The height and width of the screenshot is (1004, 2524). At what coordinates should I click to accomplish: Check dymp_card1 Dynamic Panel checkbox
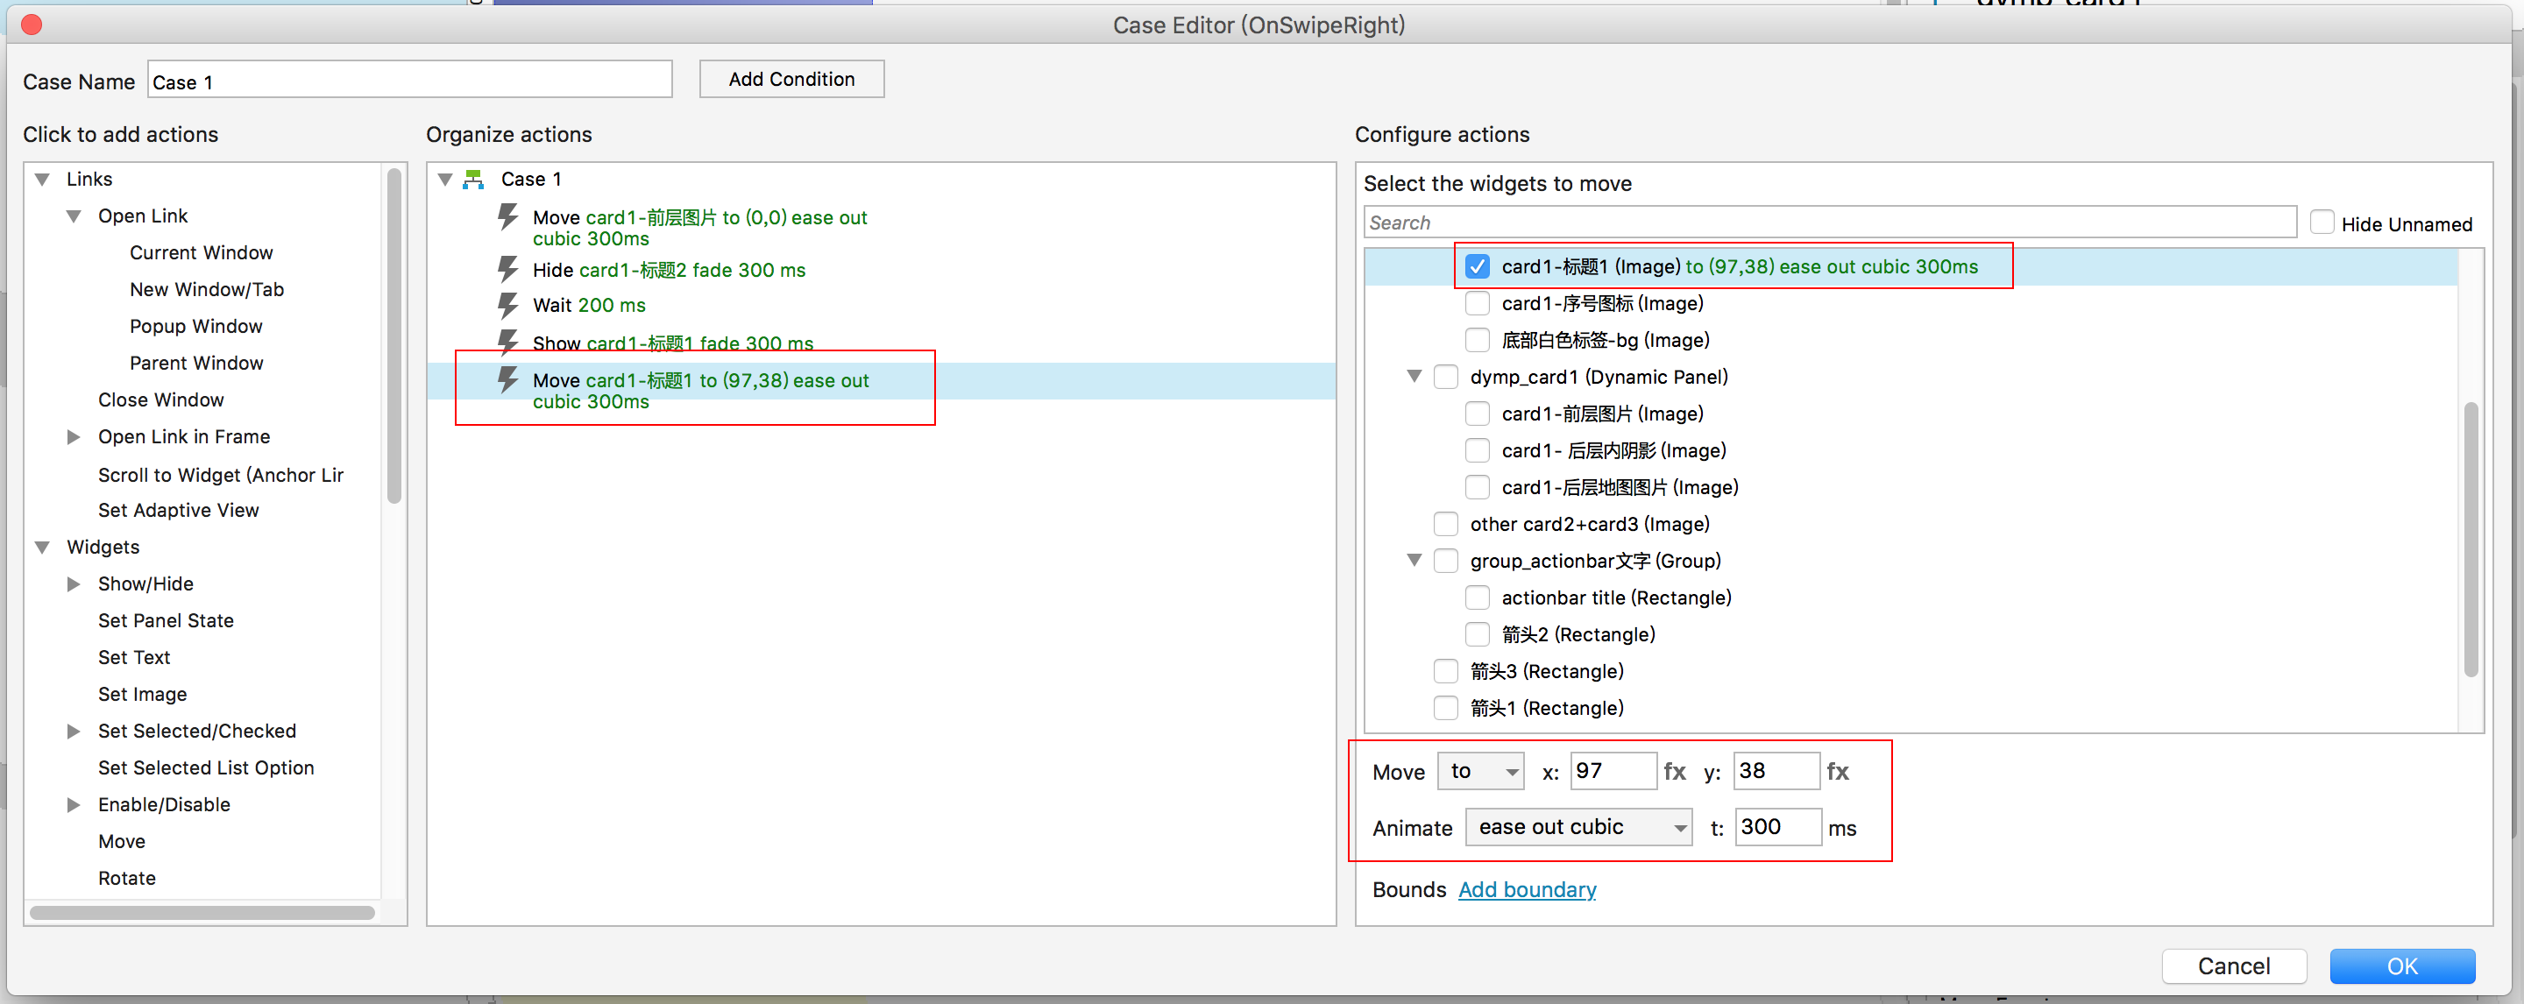1445,377
